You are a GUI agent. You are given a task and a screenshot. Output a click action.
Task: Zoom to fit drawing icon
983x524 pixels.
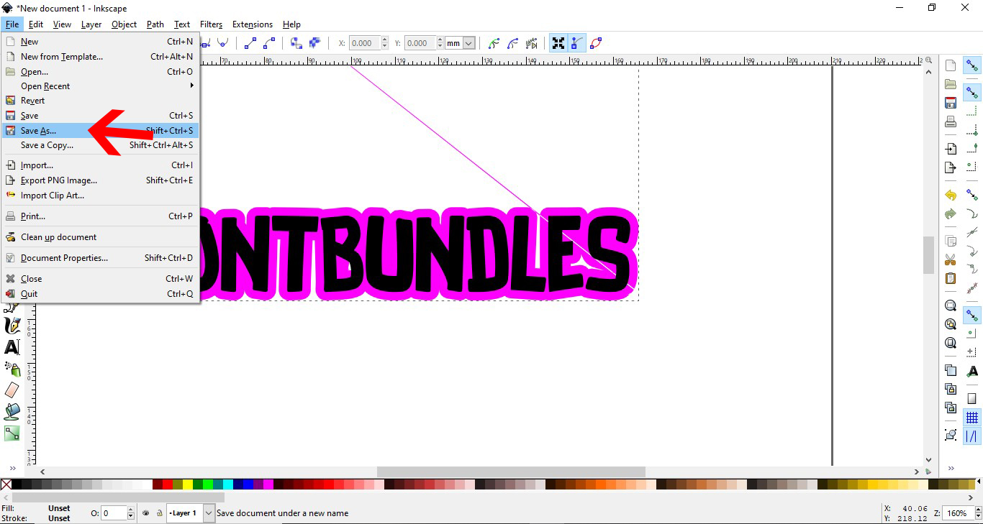[x=951, y=324]
